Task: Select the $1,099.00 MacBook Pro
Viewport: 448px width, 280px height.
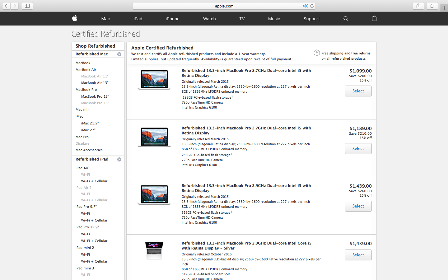Action: (358, 91)
